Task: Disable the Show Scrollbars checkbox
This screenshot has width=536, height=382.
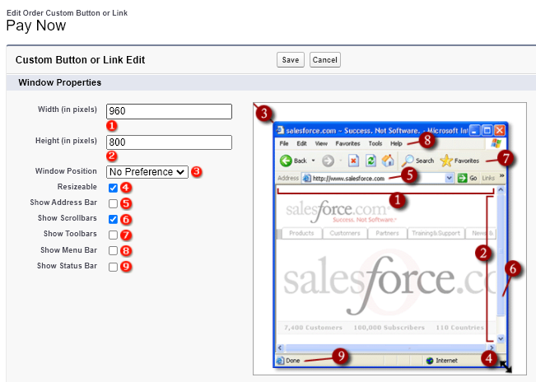Action: (x=113, y=219)
